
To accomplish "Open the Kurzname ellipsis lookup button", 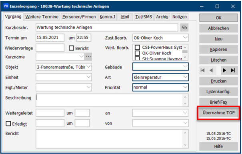I will click(88, 57).
